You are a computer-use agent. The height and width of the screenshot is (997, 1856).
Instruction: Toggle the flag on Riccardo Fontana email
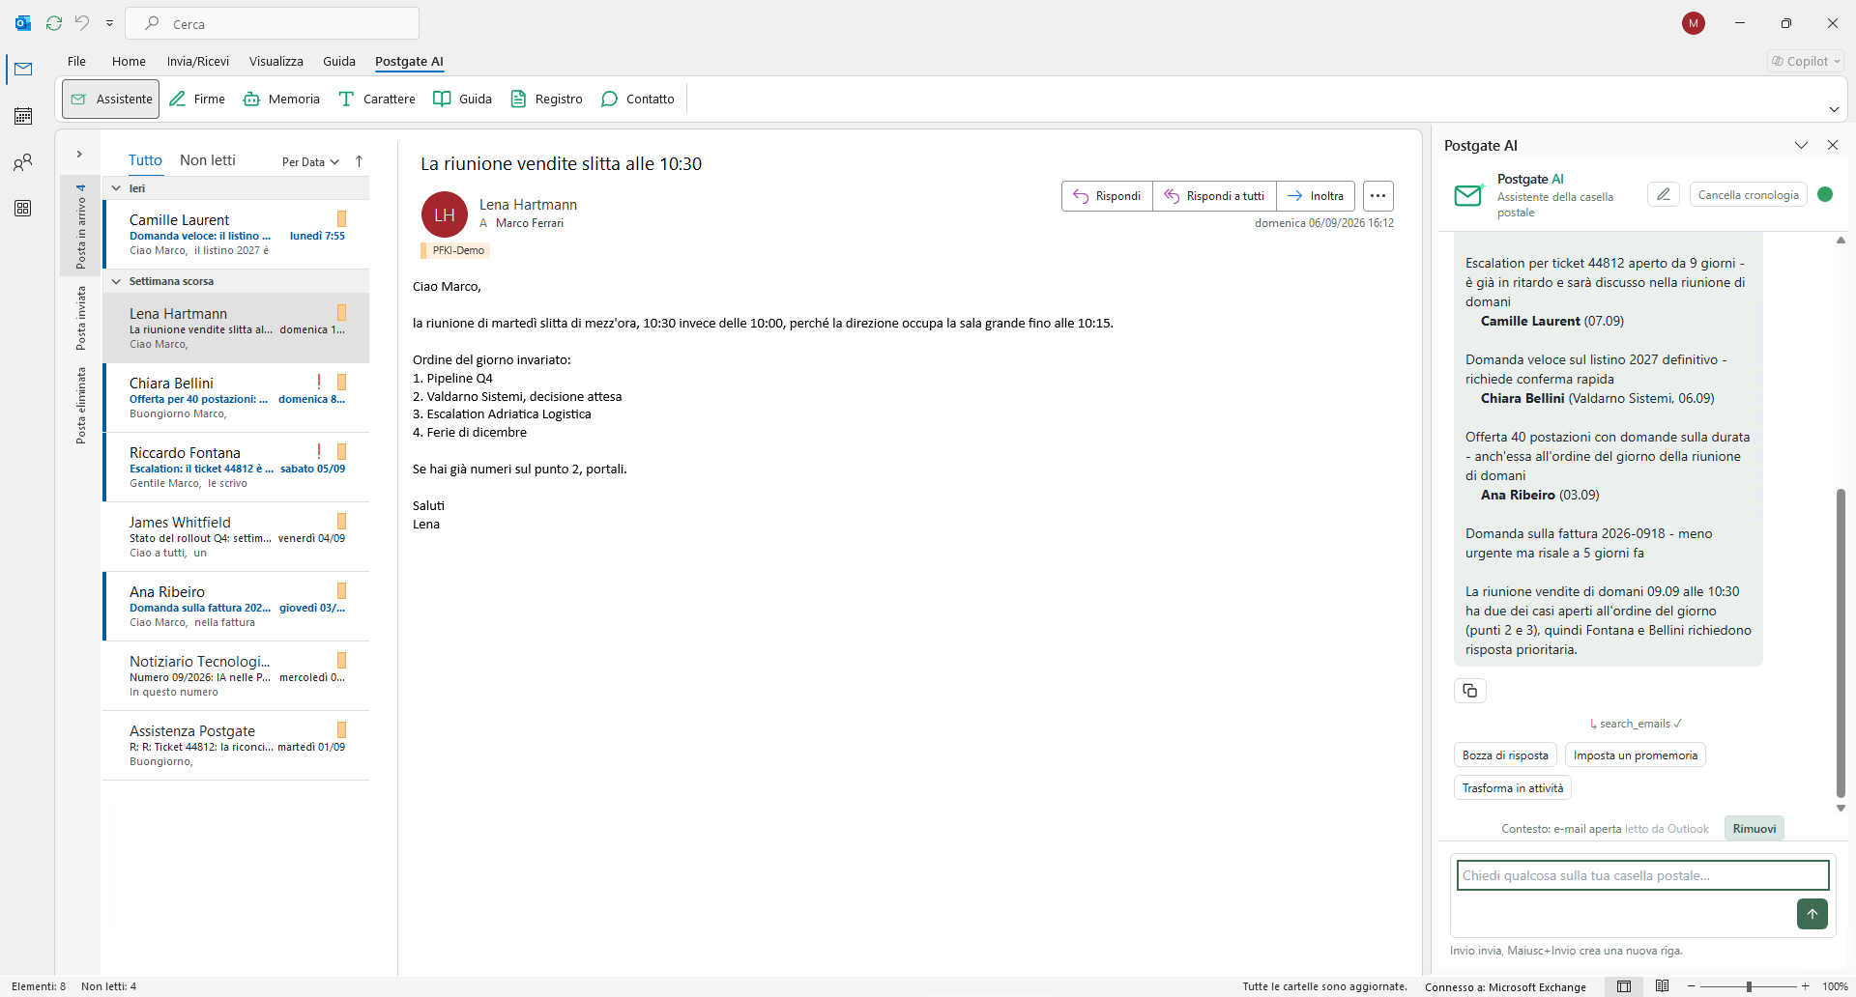click(x=341, y=451)
